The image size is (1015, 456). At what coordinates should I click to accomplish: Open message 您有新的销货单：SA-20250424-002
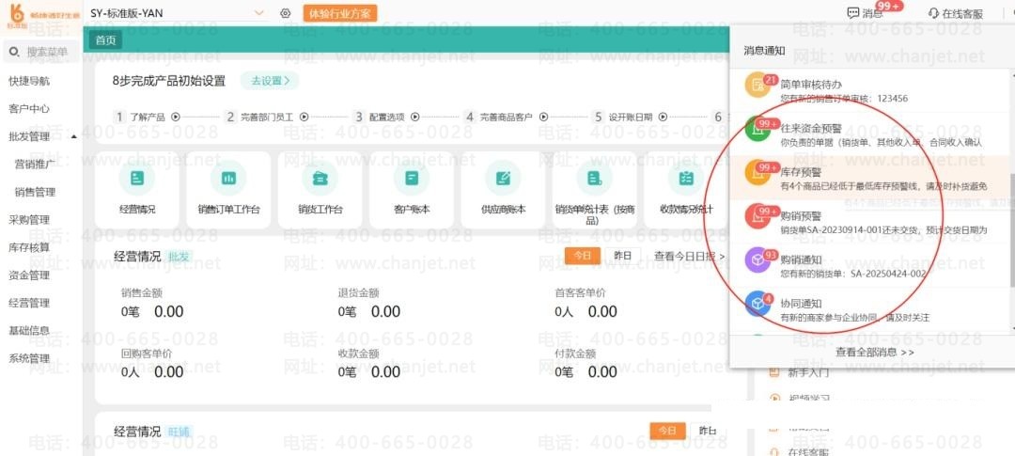tap(853, 274)
